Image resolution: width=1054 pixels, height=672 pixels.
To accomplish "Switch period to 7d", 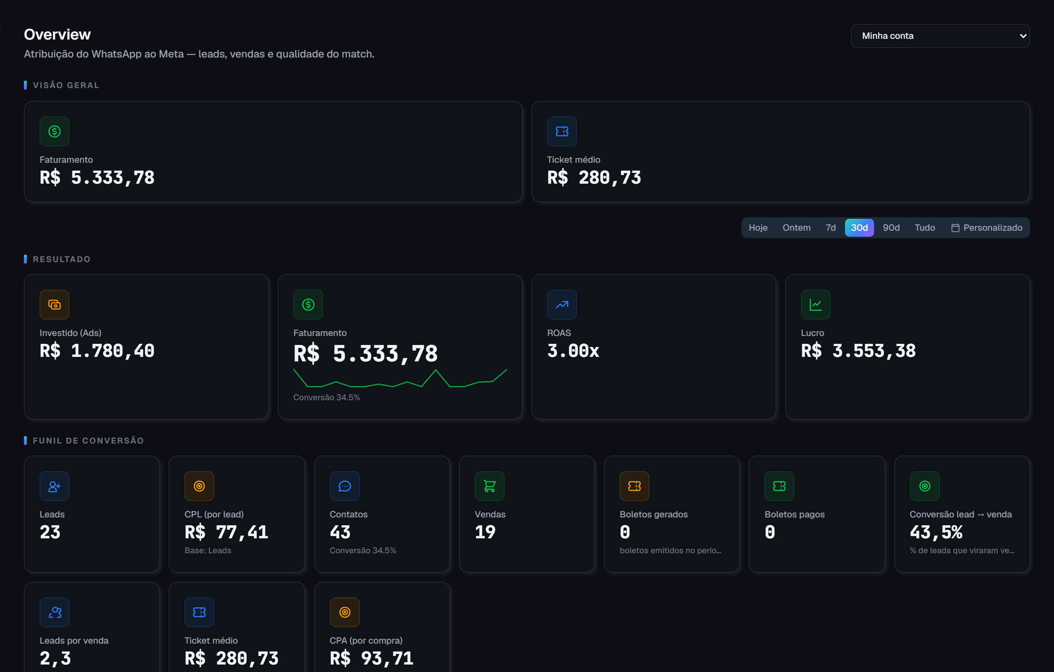I will pos(830,228).
